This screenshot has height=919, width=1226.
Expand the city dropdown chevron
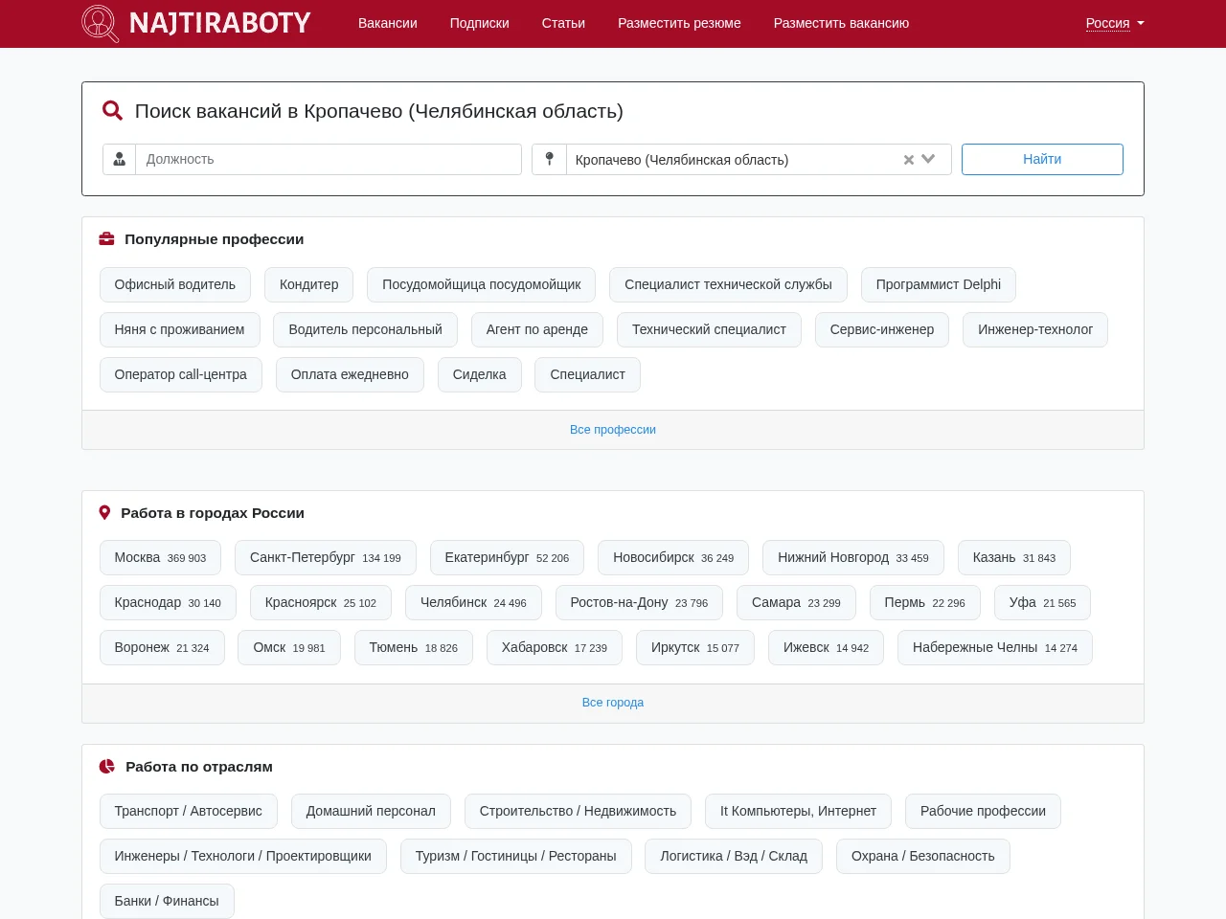928,160
